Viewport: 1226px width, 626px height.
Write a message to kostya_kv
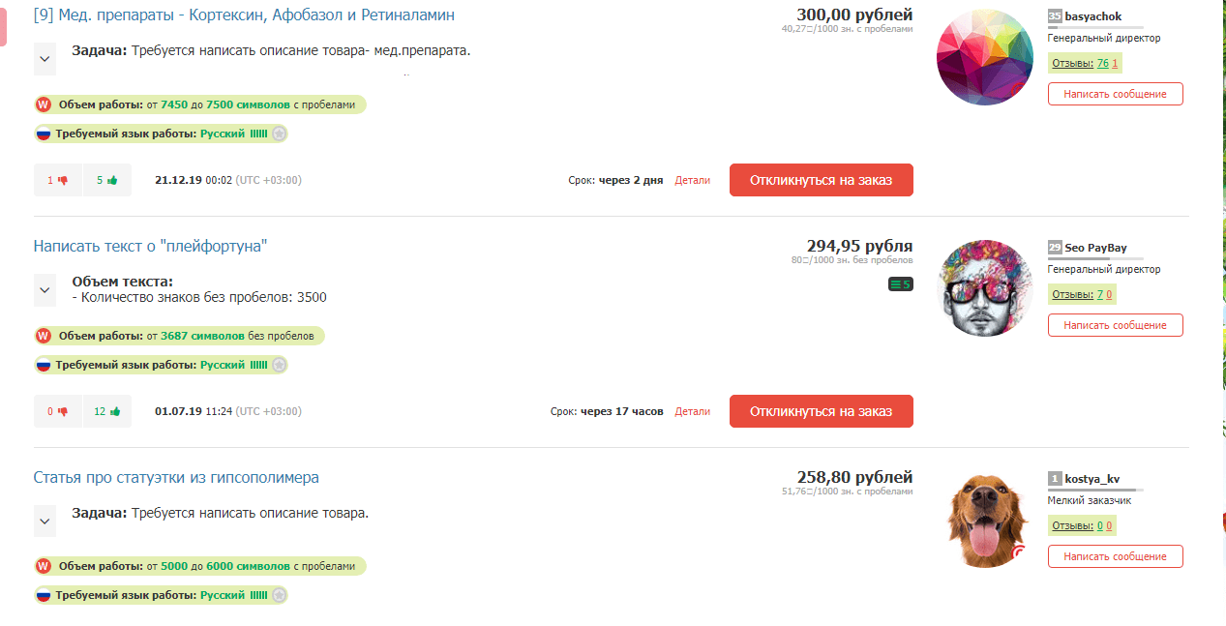coord(1115,556)
